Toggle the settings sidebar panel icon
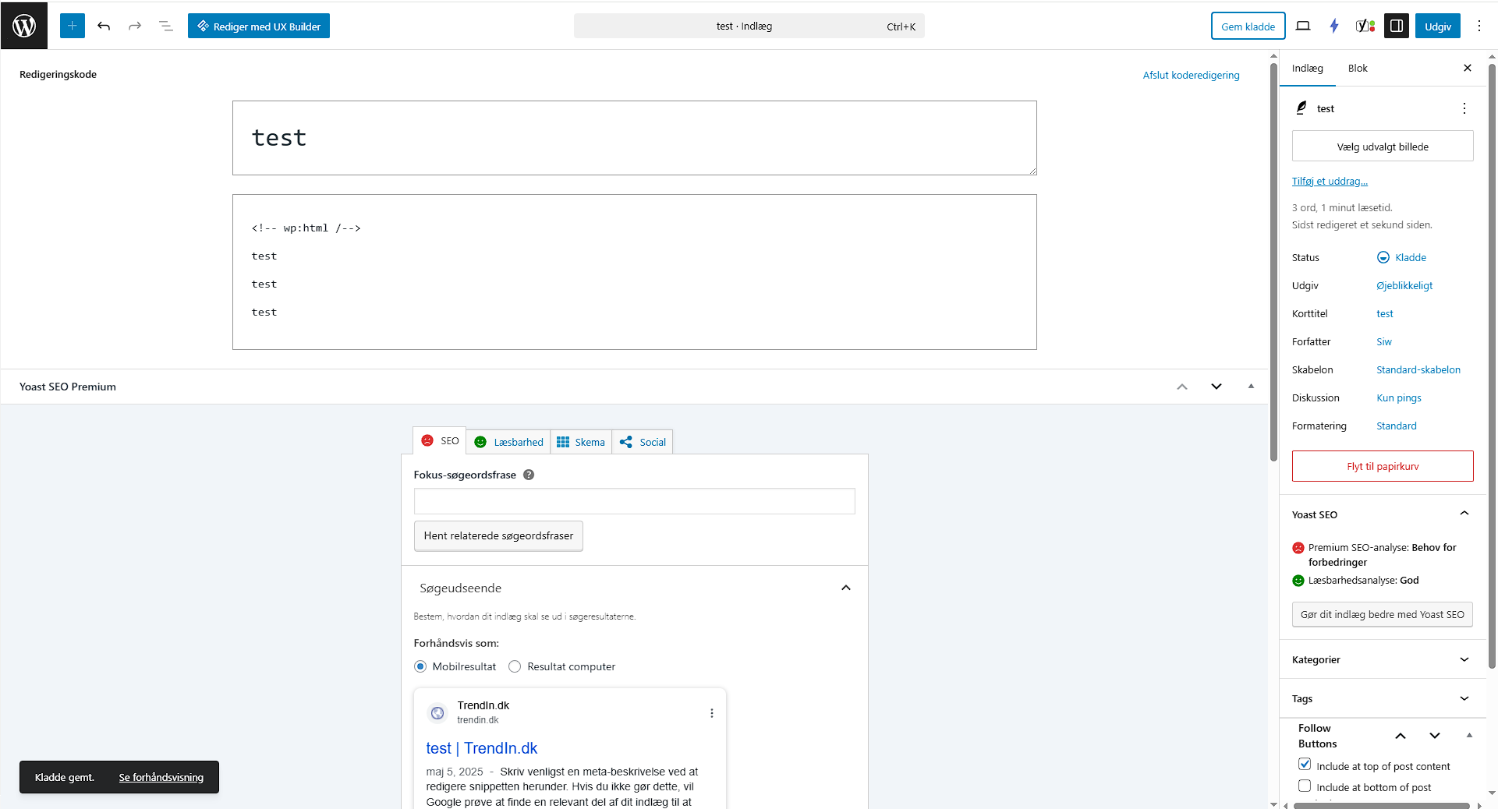The image size is (1498, 809). pyautogui.click(x=1397, y=26)
